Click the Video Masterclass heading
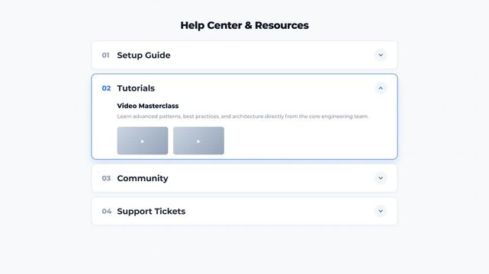Image resolution: width=489 pixels, height=274 pixels. 148,106
